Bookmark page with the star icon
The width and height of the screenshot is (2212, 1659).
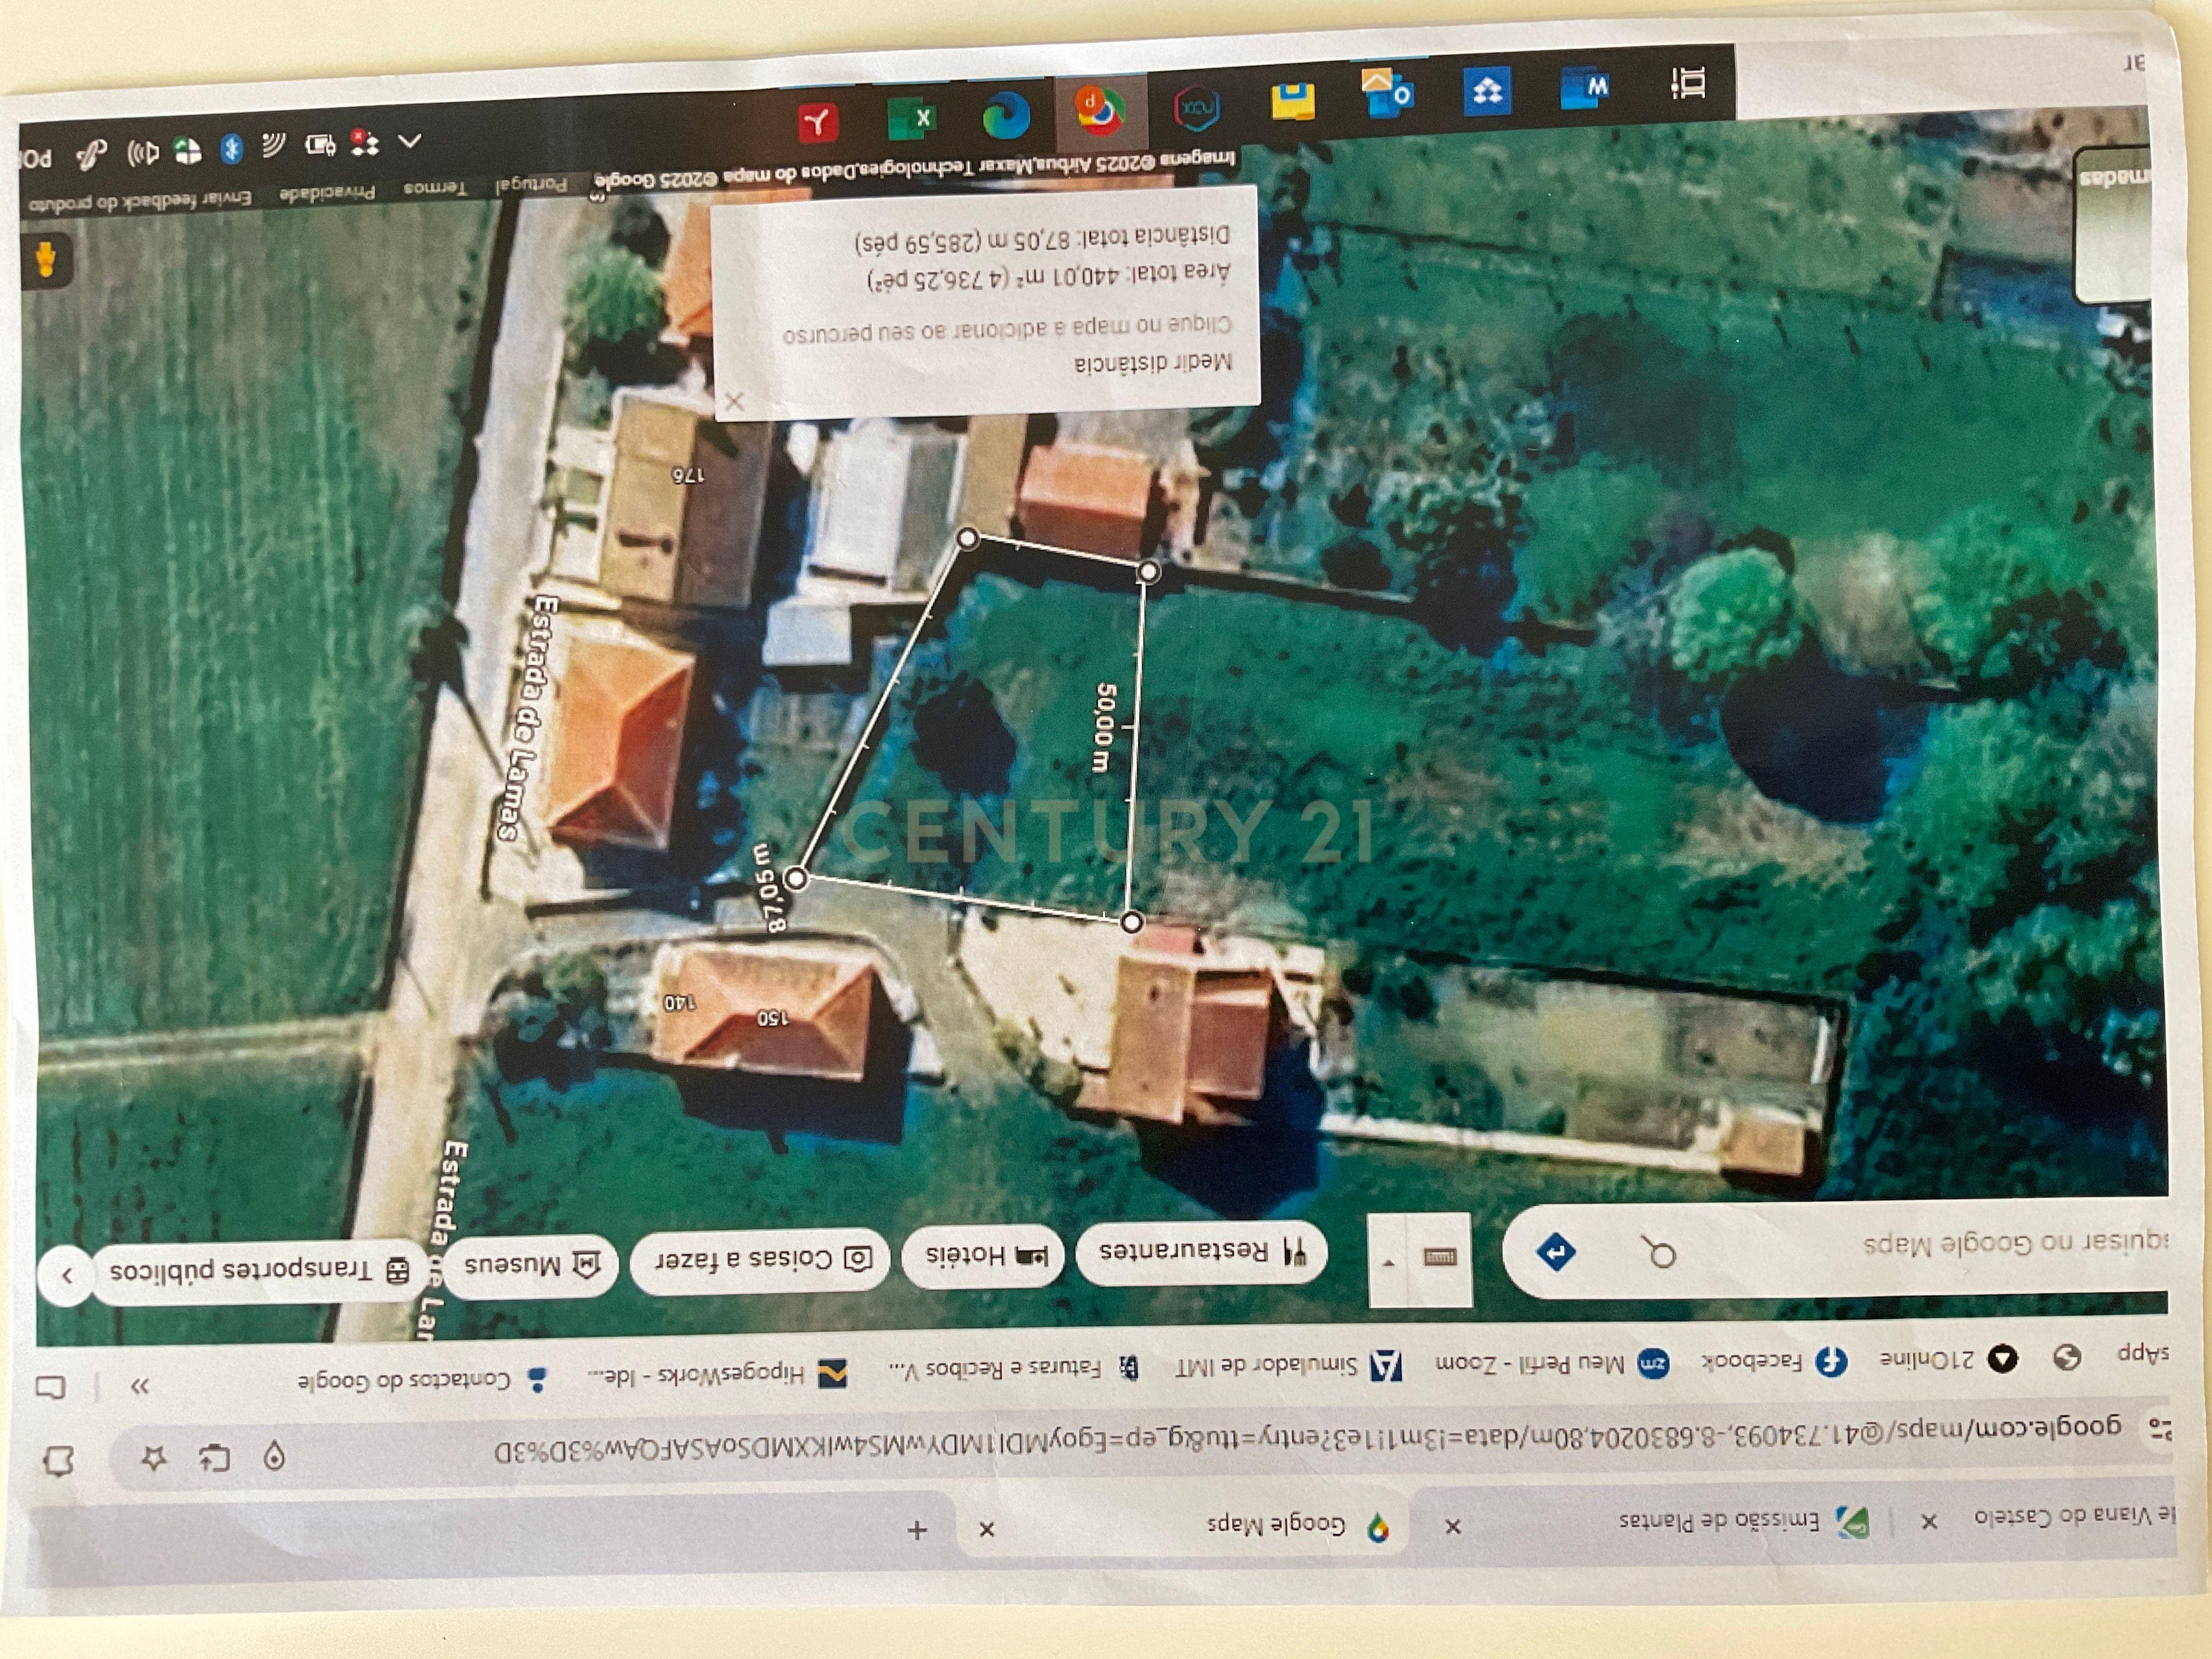[153, 1458]
